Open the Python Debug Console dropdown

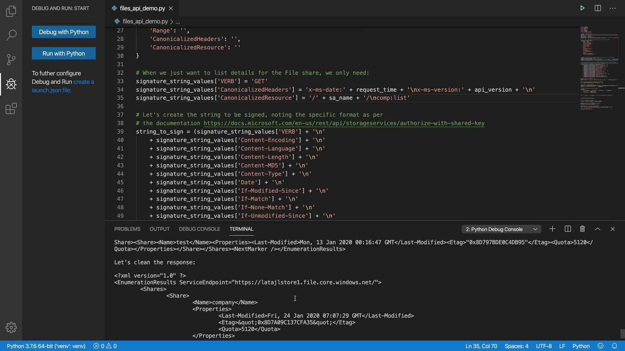click(501, 229)
